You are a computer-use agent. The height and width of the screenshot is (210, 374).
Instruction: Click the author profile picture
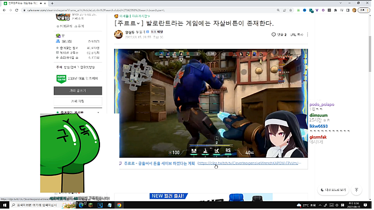119,34
